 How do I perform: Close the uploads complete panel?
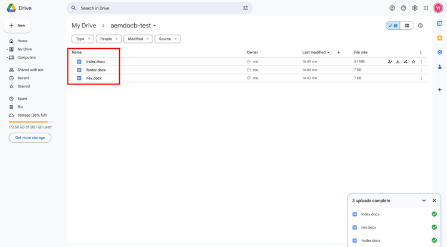(434, 201)
